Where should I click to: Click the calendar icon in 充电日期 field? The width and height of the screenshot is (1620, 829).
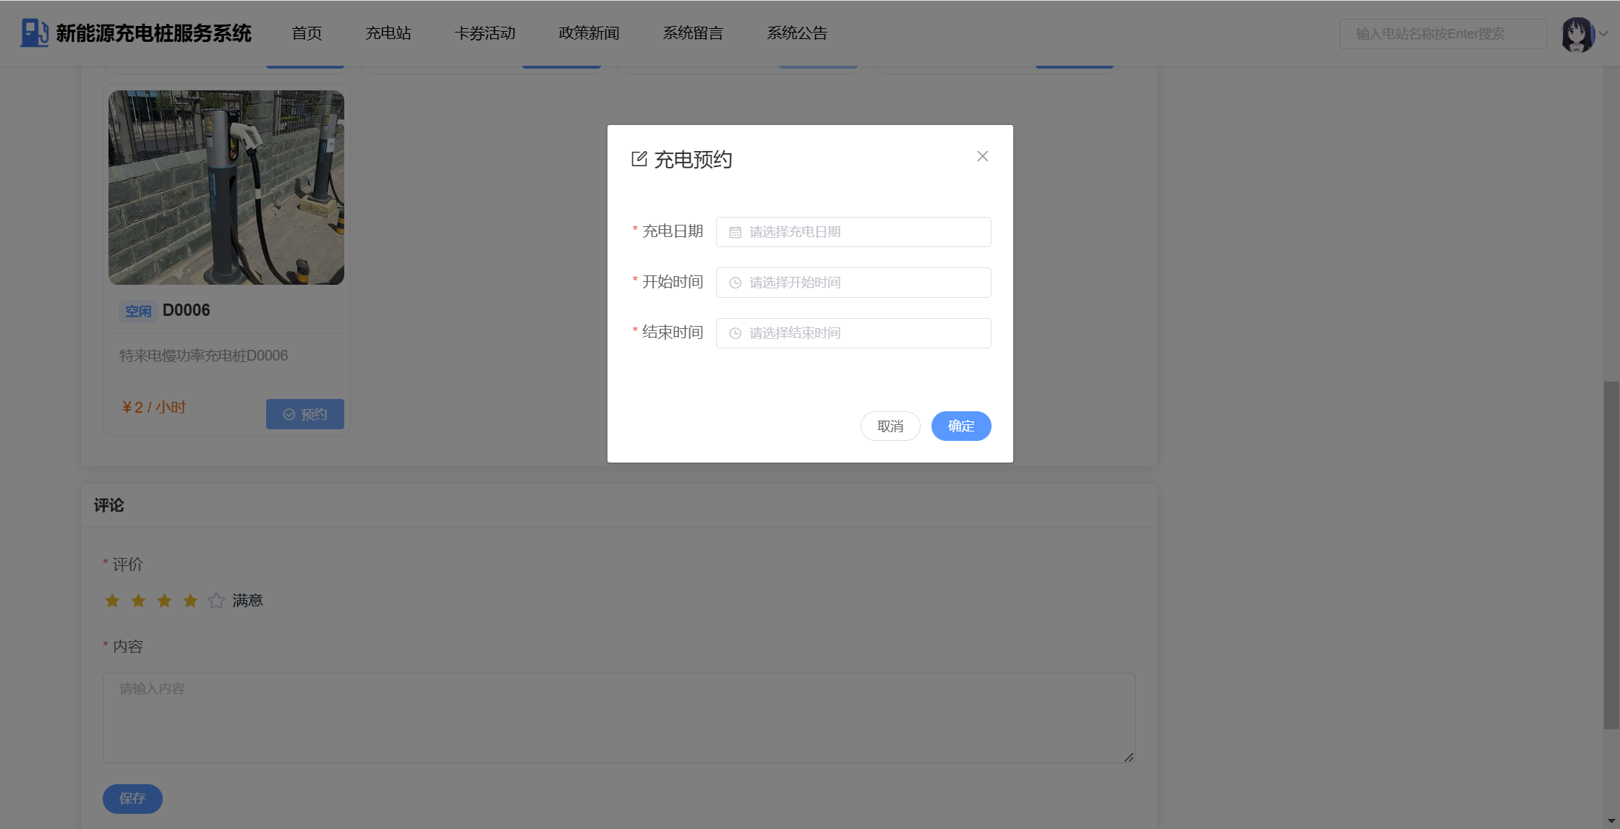pyautogui.click(x=735, y=232)
